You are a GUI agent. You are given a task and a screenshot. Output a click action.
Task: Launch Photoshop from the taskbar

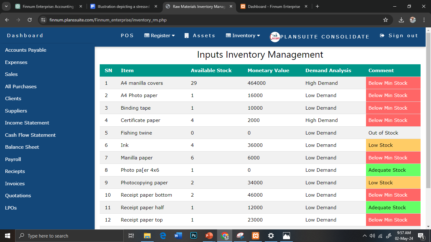(193, 235)
